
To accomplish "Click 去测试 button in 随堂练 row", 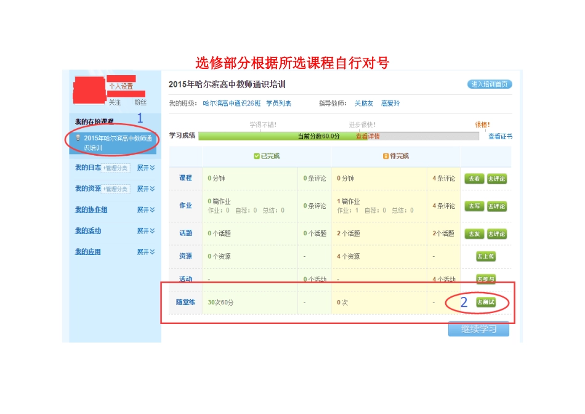I will tap(486, 302).
